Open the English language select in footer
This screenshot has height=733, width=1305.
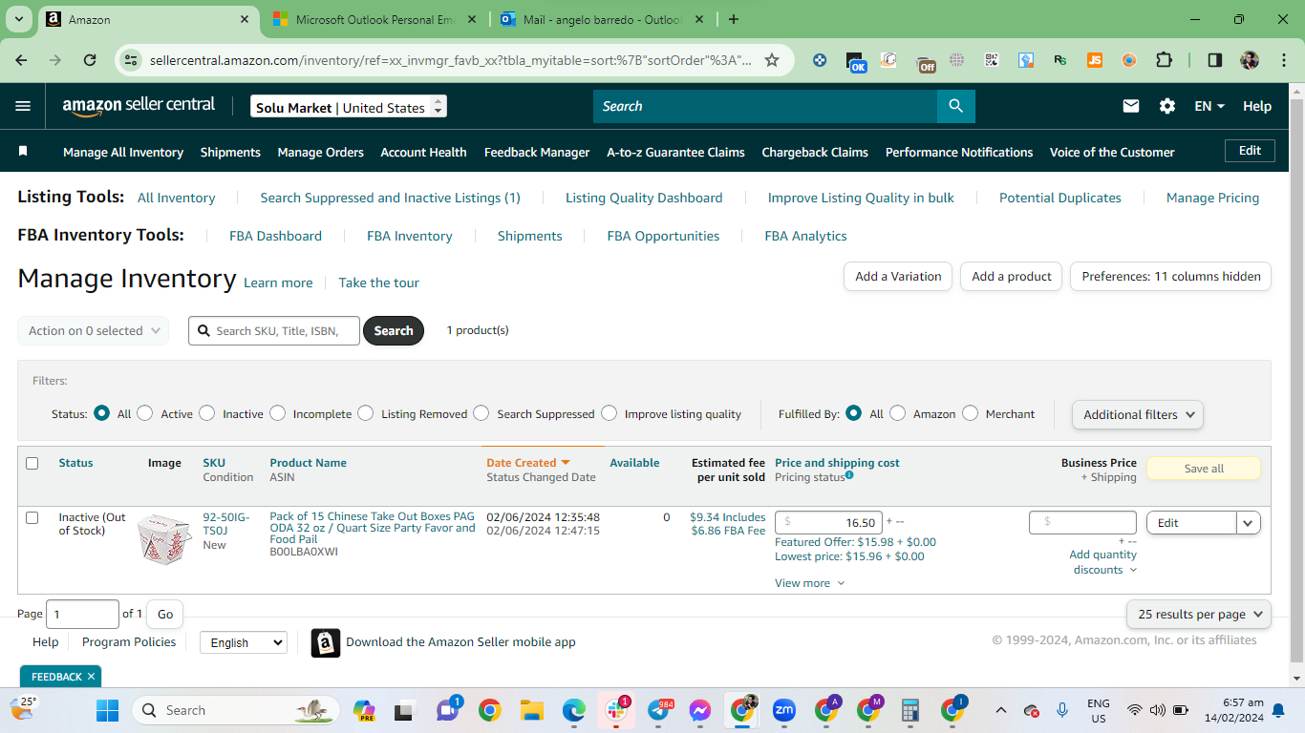pos(243,642)
